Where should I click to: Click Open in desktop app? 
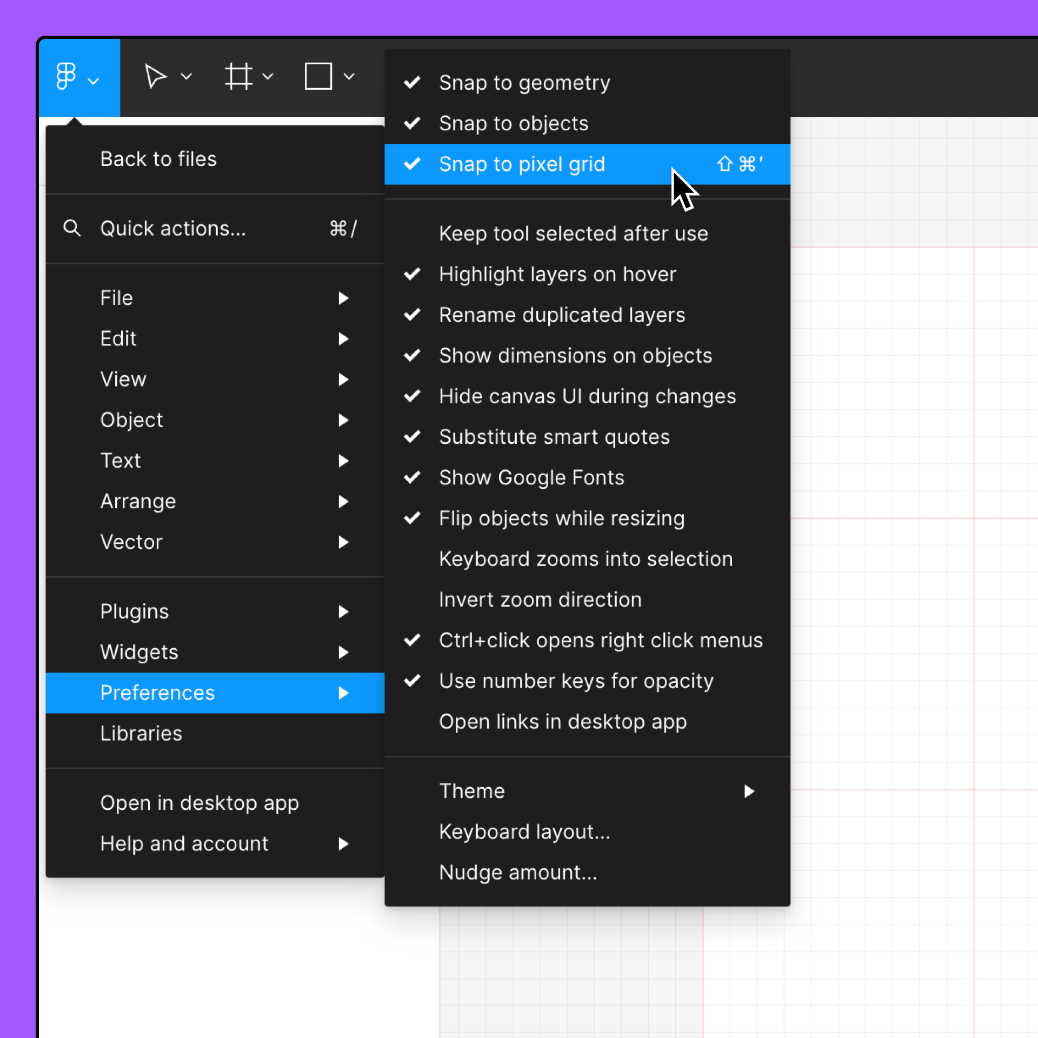click(199, 803)
